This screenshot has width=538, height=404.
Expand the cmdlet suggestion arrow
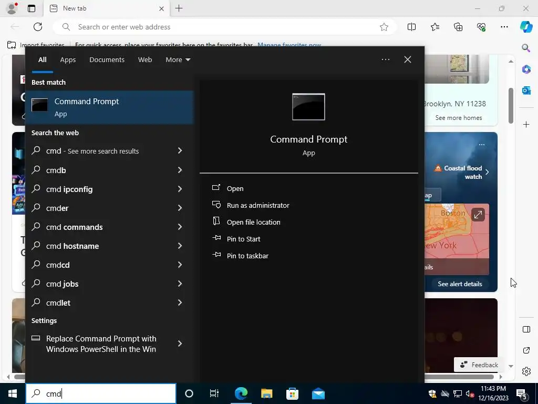pyautogui.click(x=180, y=302)
